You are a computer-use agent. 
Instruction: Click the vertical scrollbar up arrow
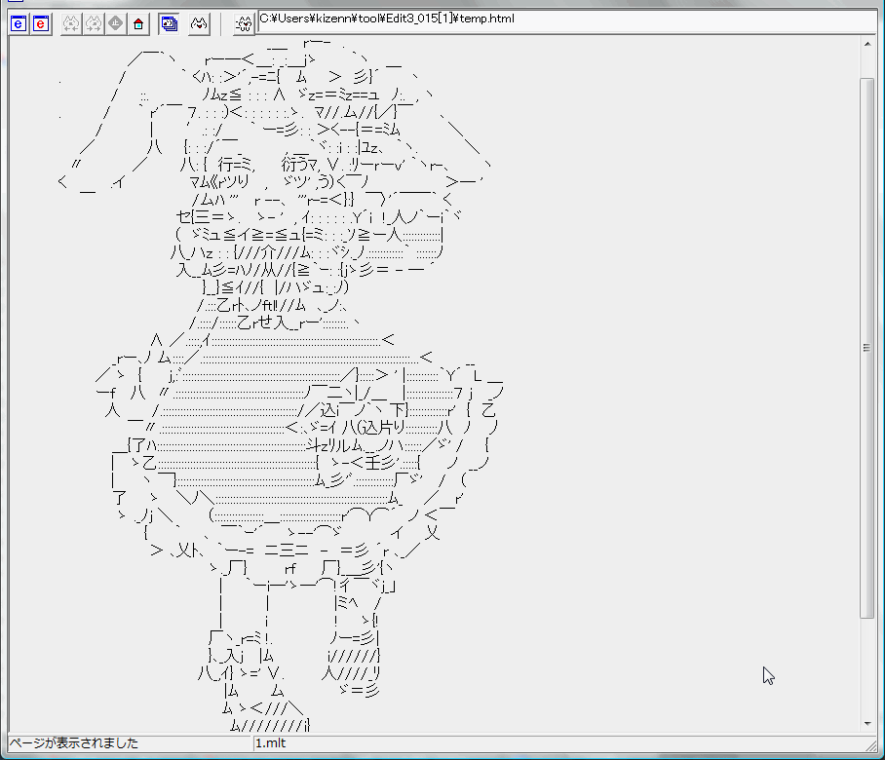point(866,44)
